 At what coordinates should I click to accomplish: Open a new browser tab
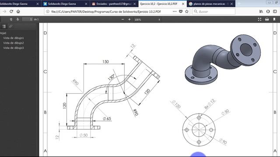(239, 3)
